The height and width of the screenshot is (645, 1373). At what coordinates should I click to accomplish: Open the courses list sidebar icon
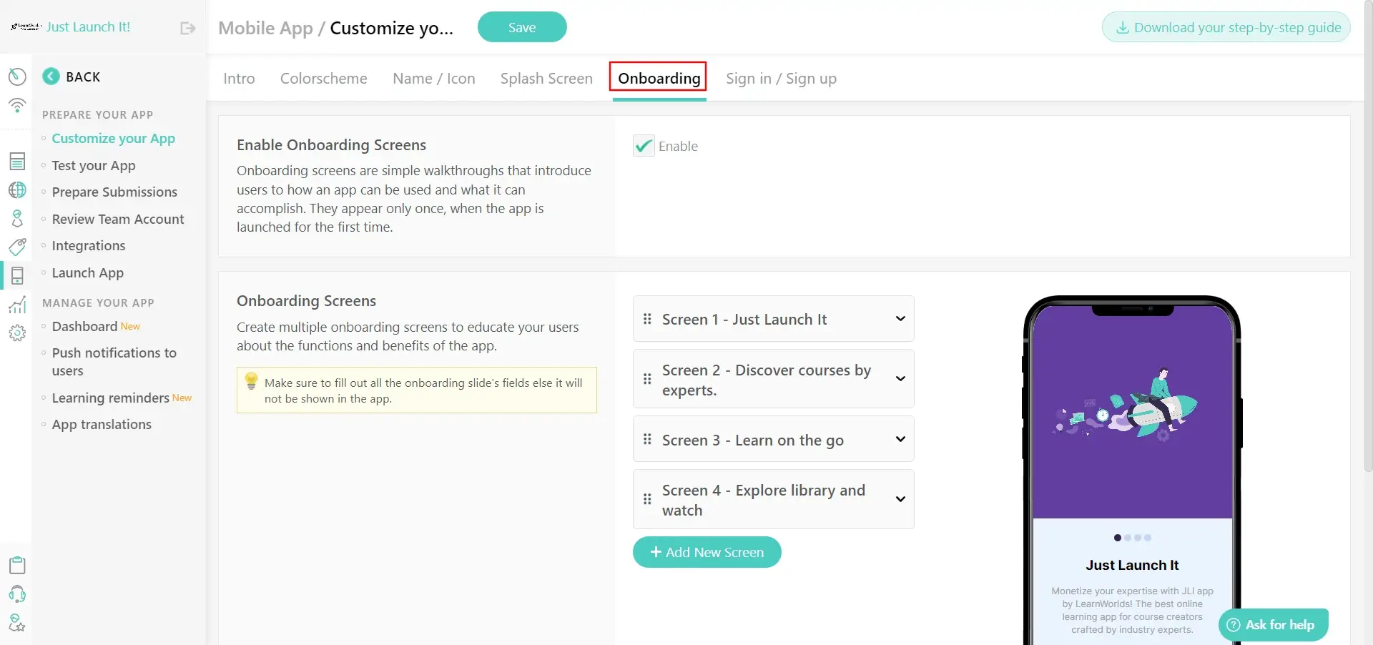click(x=17, y=161)
